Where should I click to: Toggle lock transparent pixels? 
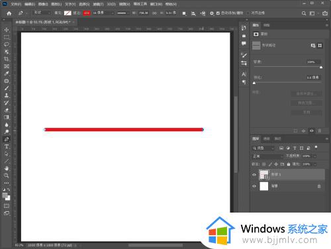tap(264, 164)
